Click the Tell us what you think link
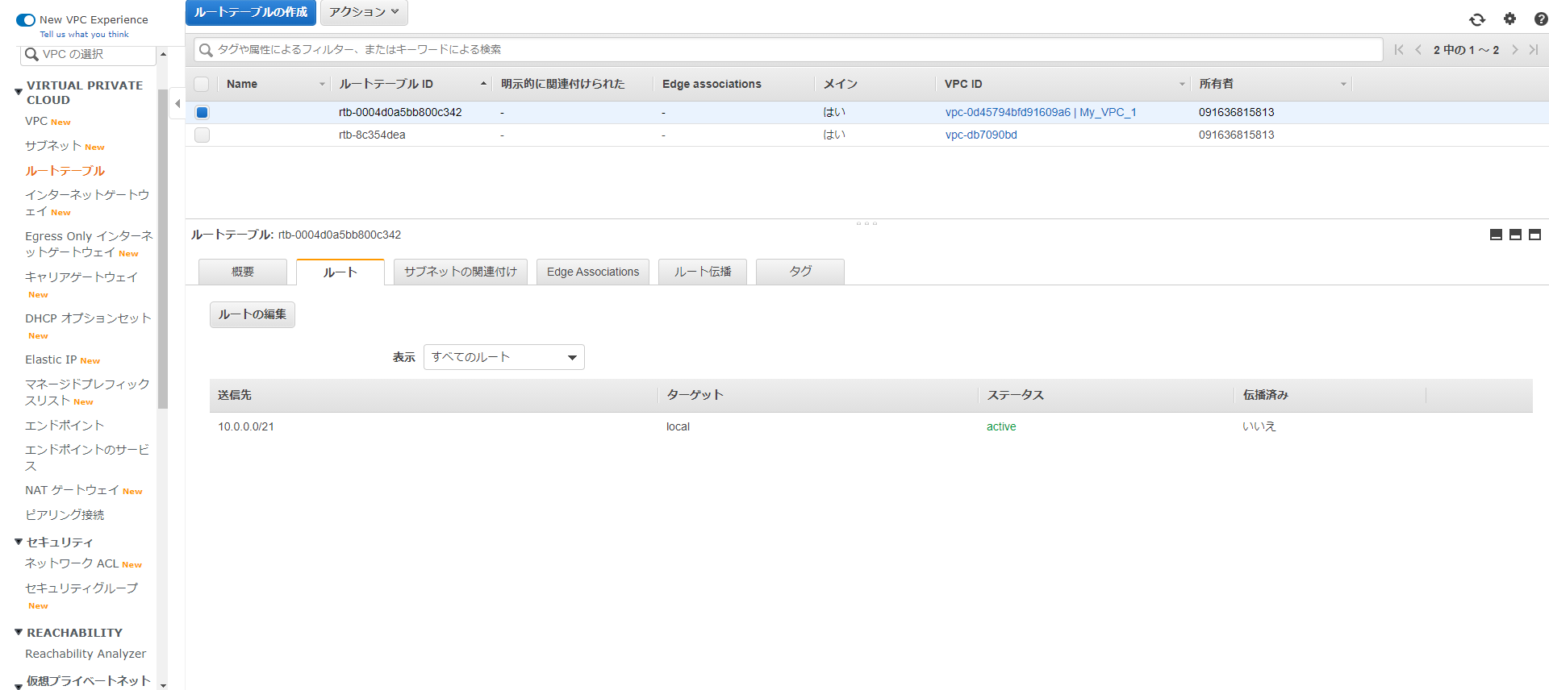 84,34
